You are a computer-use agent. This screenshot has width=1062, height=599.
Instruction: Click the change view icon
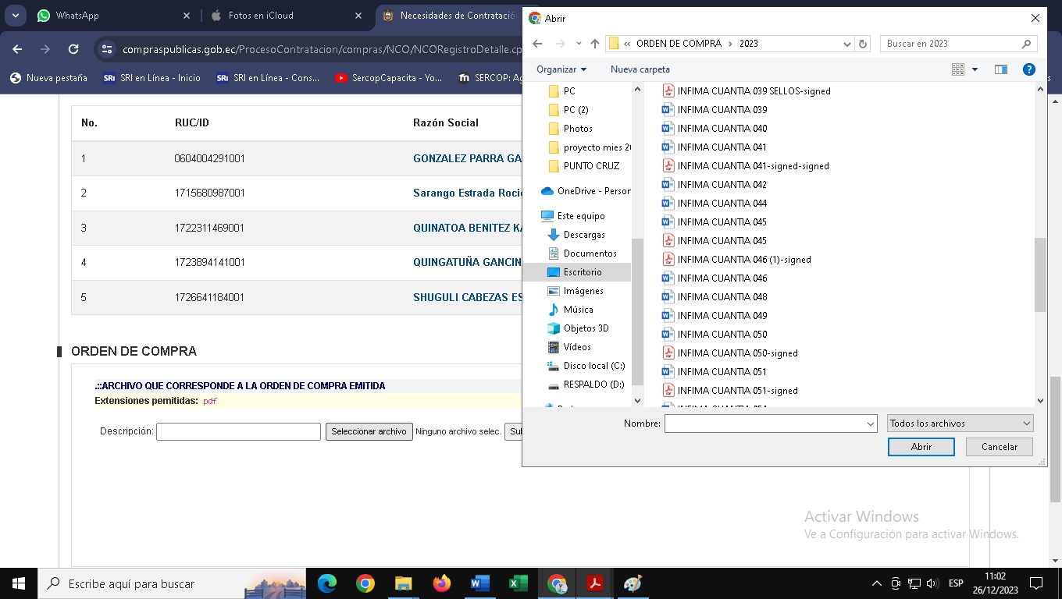958,69
